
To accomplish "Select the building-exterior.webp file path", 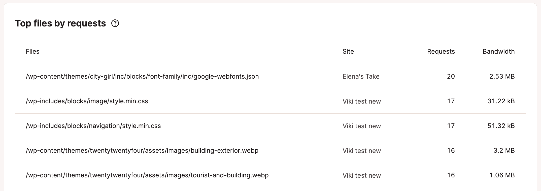I will point(142,150).
